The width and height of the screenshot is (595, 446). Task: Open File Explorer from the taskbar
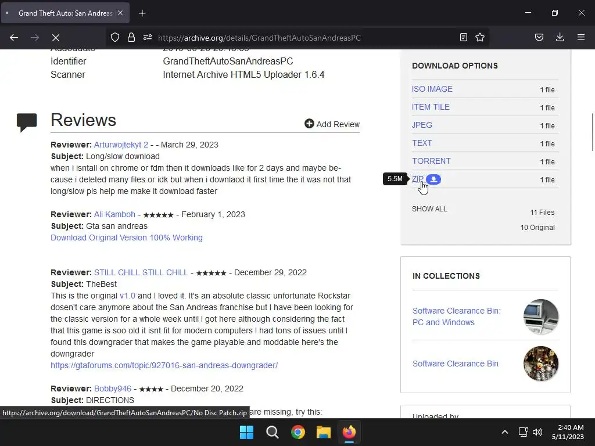tap(324, 432)
